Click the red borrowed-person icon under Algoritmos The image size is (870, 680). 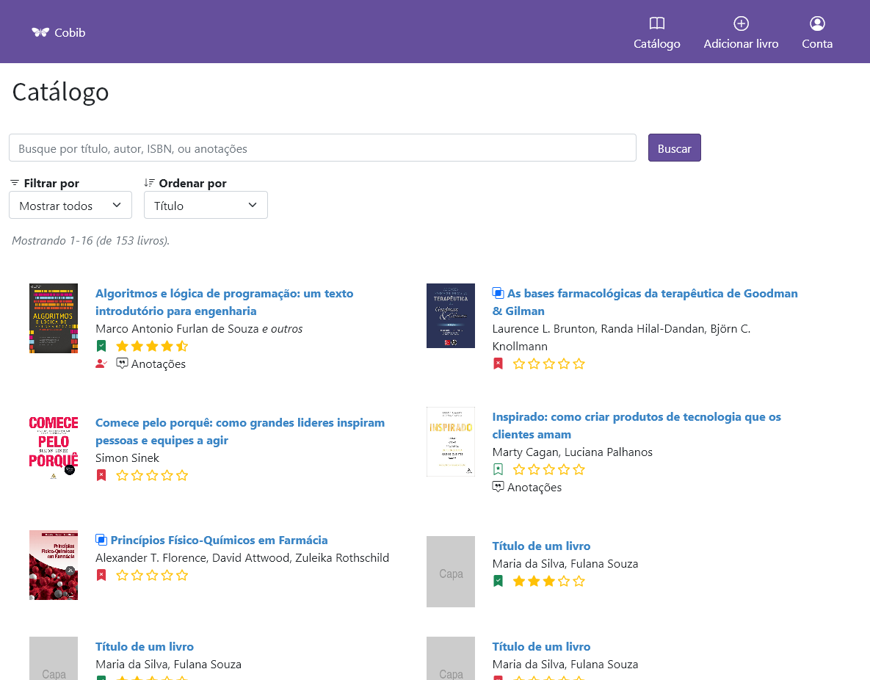(101, 363)
